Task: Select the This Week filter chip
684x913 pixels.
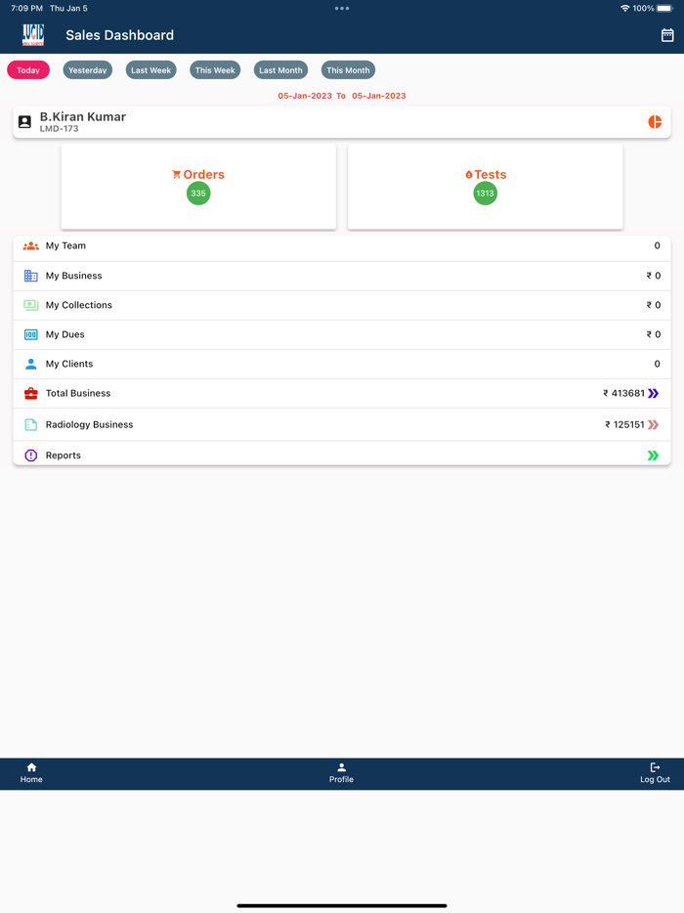Action: tap(215, 69)
